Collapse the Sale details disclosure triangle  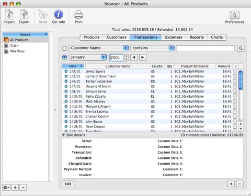[x=63, y=135]
